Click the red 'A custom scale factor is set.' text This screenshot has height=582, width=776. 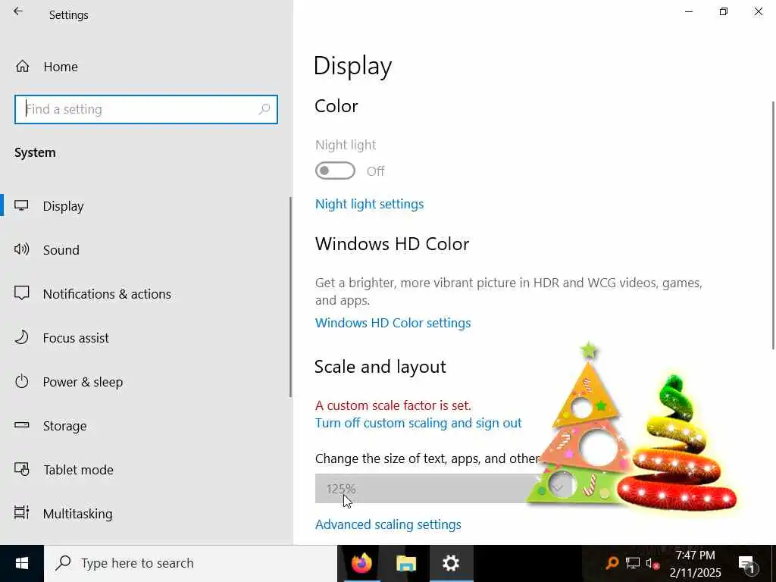393,405
